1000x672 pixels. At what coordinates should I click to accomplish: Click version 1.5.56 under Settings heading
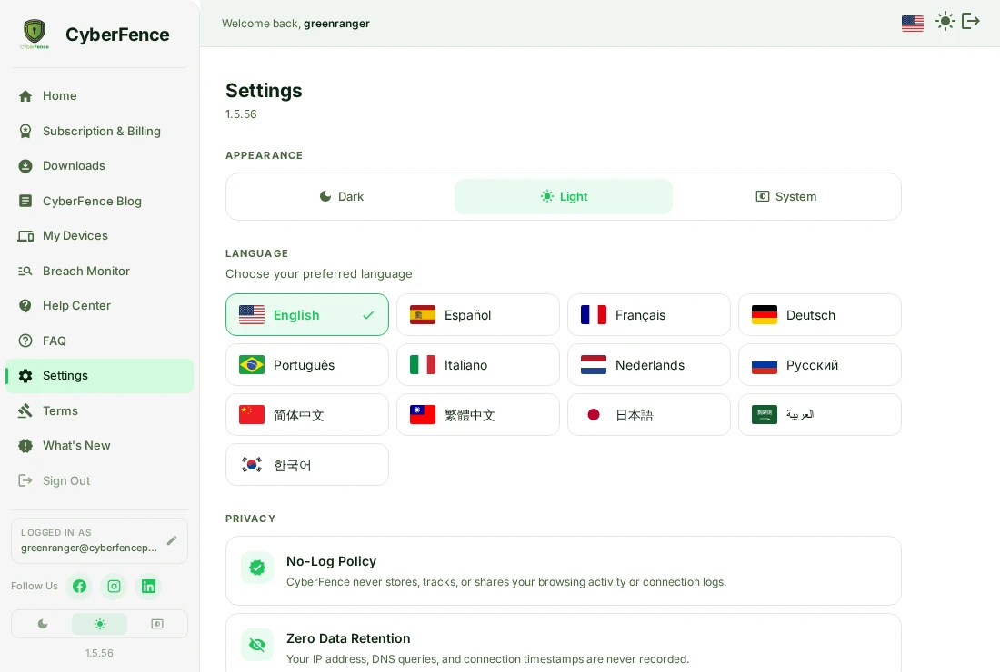coord(241,114)
